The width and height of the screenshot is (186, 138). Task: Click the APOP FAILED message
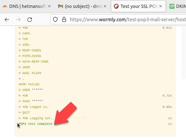[x=29, y=84]
